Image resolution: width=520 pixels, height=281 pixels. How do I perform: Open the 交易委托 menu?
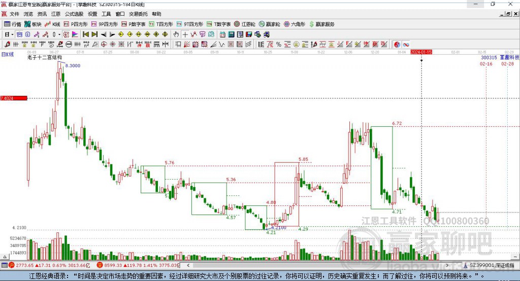point(138,14)
